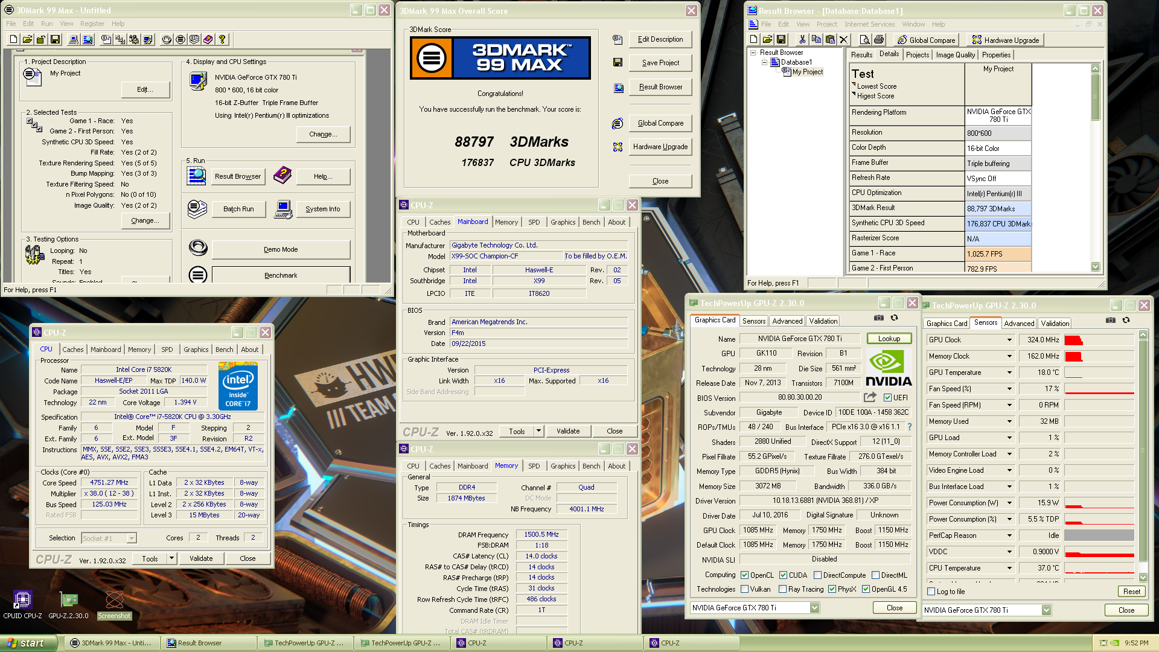Click Delete X icon in Result Browser toolbar
Image resolution: width=1159 pixels, height=652 pixels.
(844, 40)
